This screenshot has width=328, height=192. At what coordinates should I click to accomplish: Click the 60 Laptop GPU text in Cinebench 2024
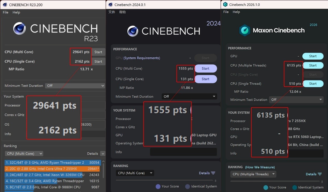(204, 135)
